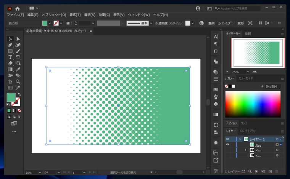The width and height of the screenshot is (290, 179).
Task: Select the Zoom magnifier tool
Action: point(18,82)
